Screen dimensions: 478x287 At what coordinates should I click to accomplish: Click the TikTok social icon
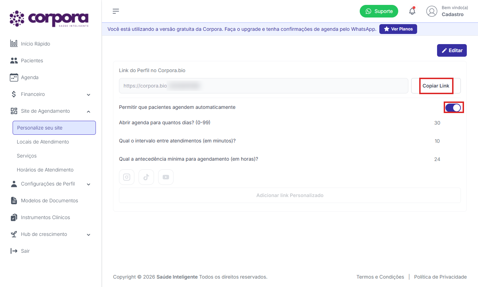click(146, 177)
